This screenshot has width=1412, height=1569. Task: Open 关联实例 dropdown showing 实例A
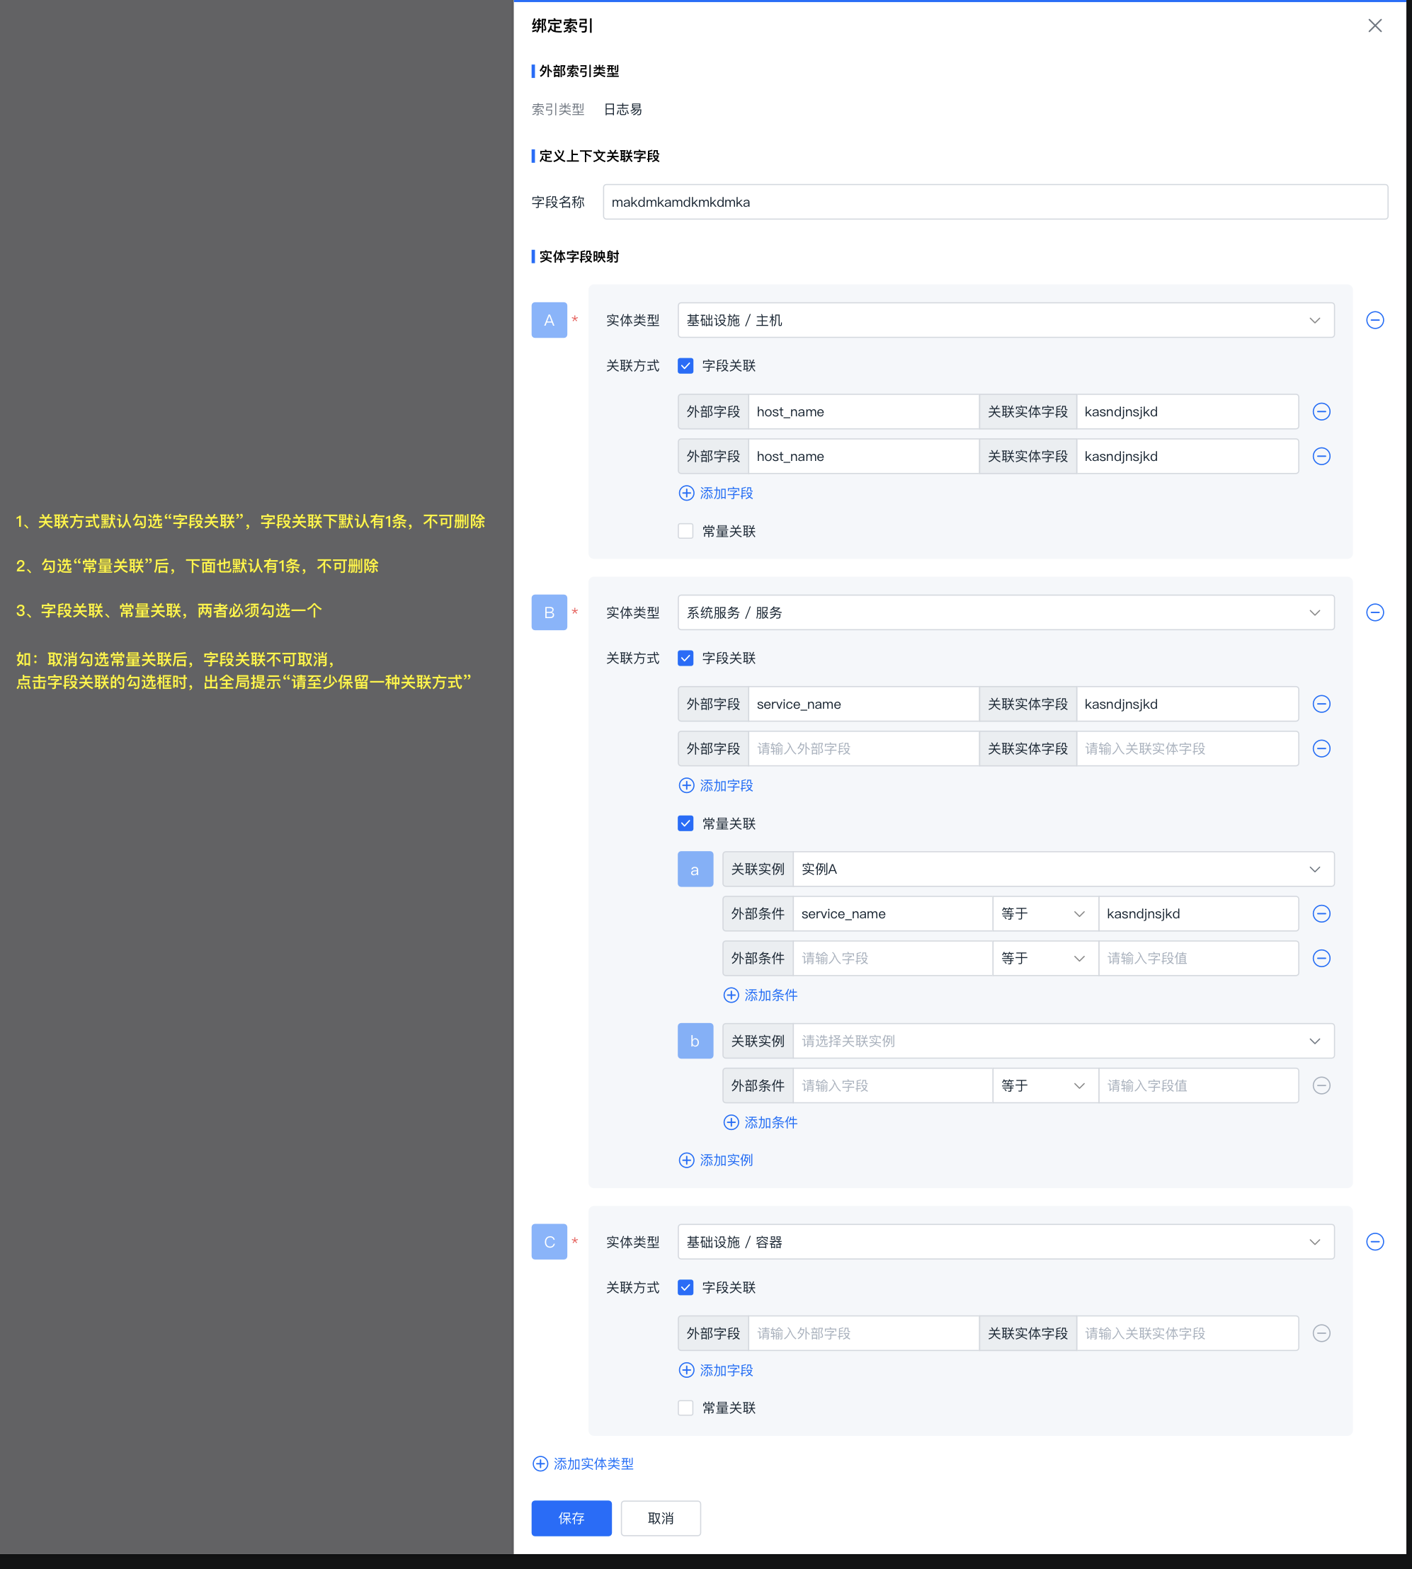(1062, 869)
